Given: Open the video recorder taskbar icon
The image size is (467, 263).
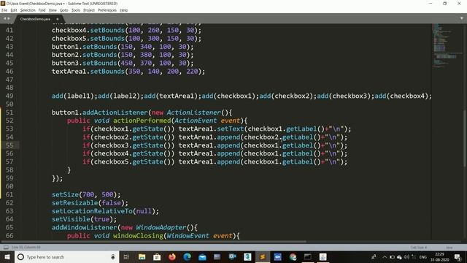Looking at the screenshot, I should 232,256.
